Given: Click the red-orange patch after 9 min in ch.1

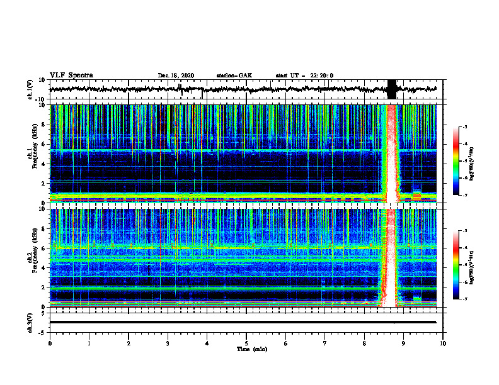Looking at the screenshot, I should coord(417,196).
